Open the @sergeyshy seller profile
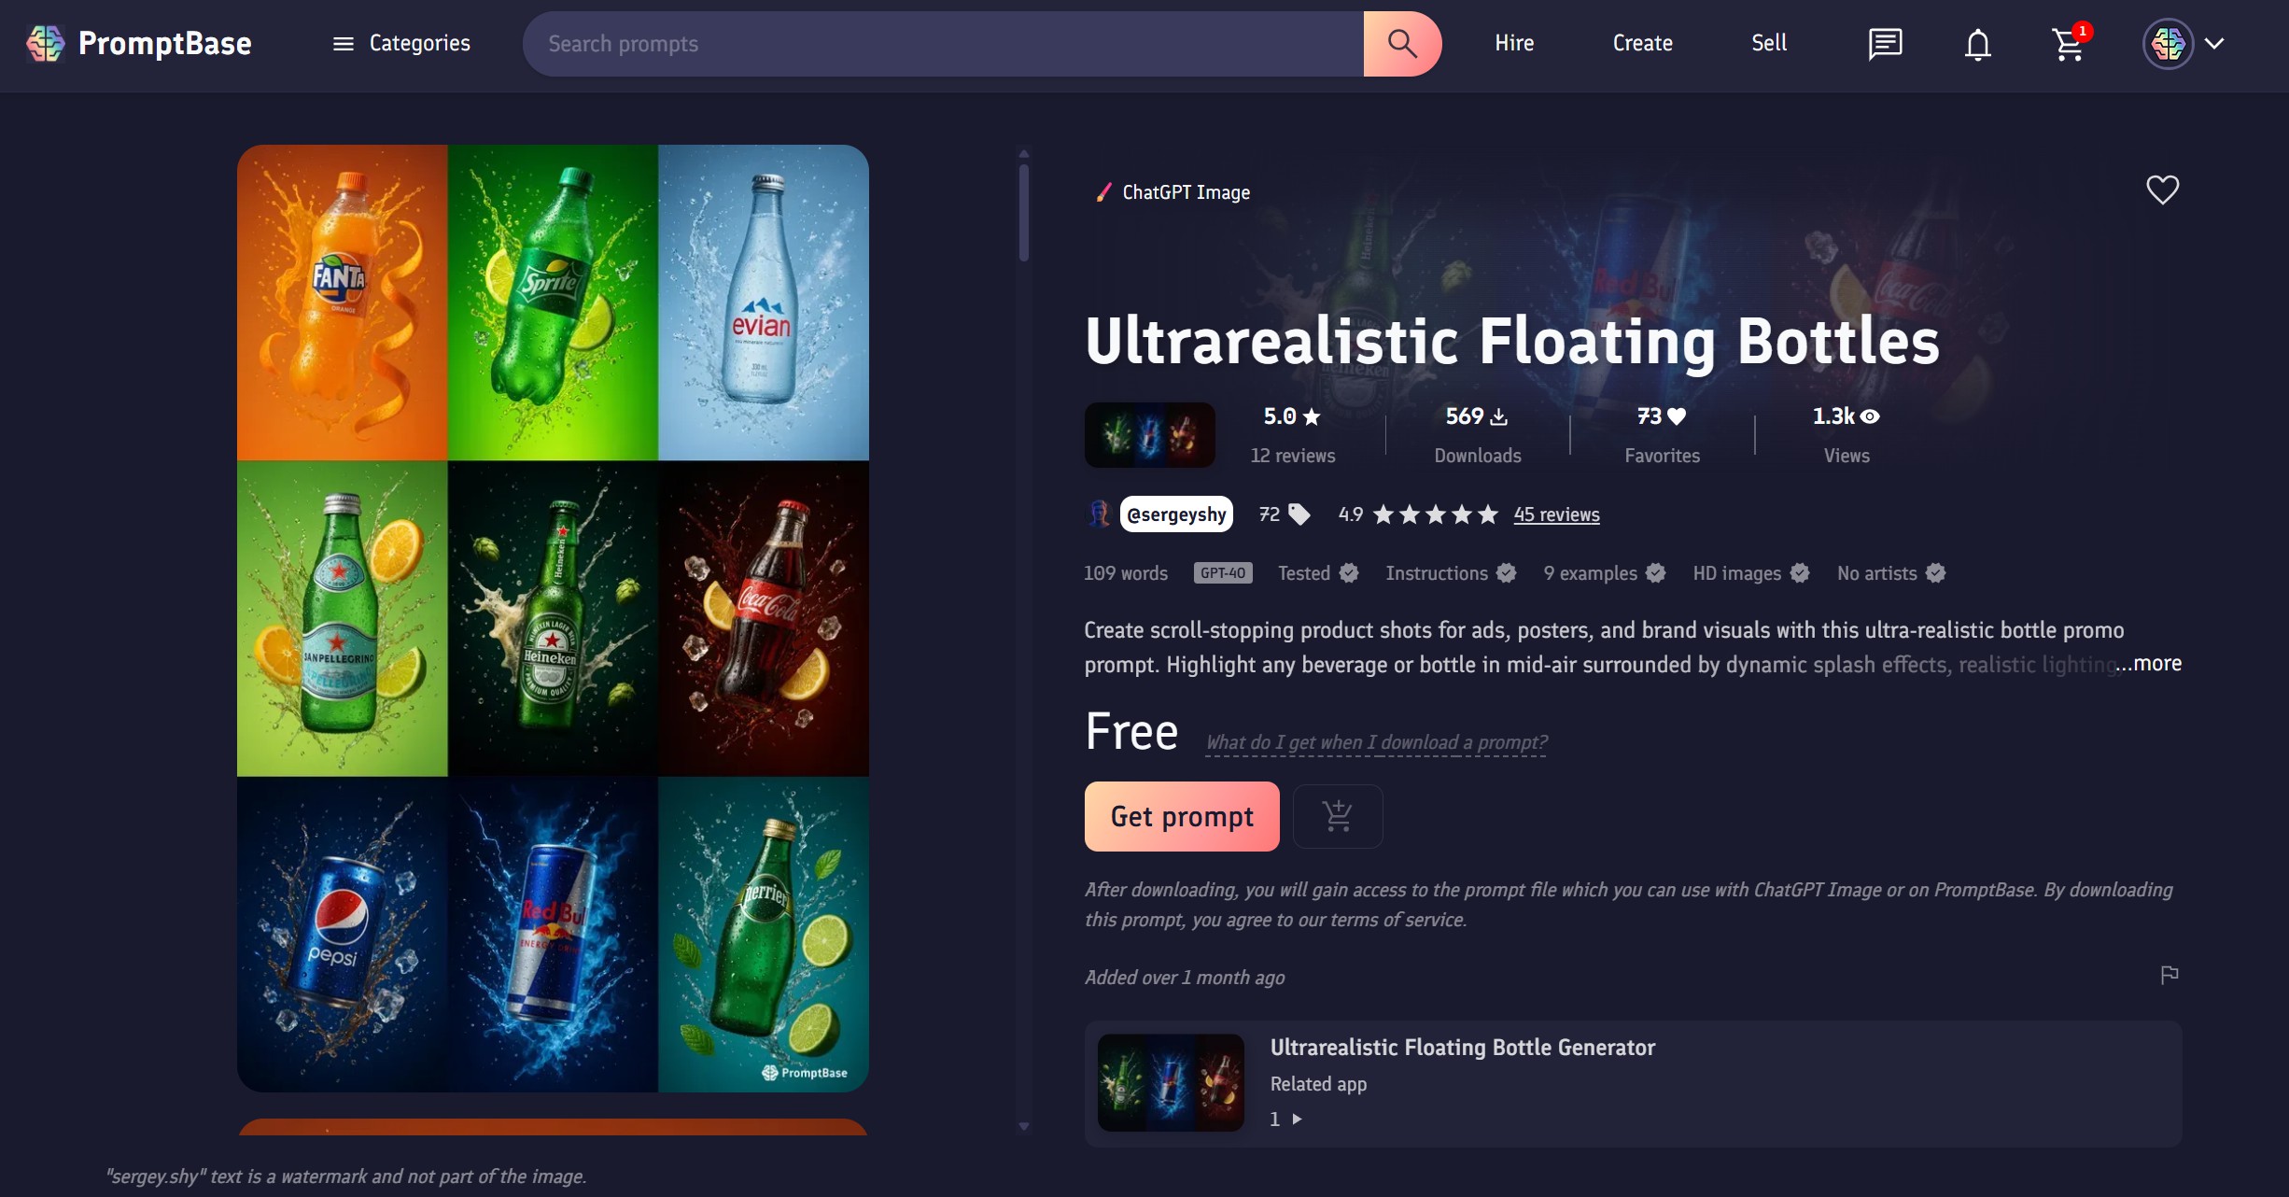Viewport: 2289px width, 1197px height. click(1176, 514)
